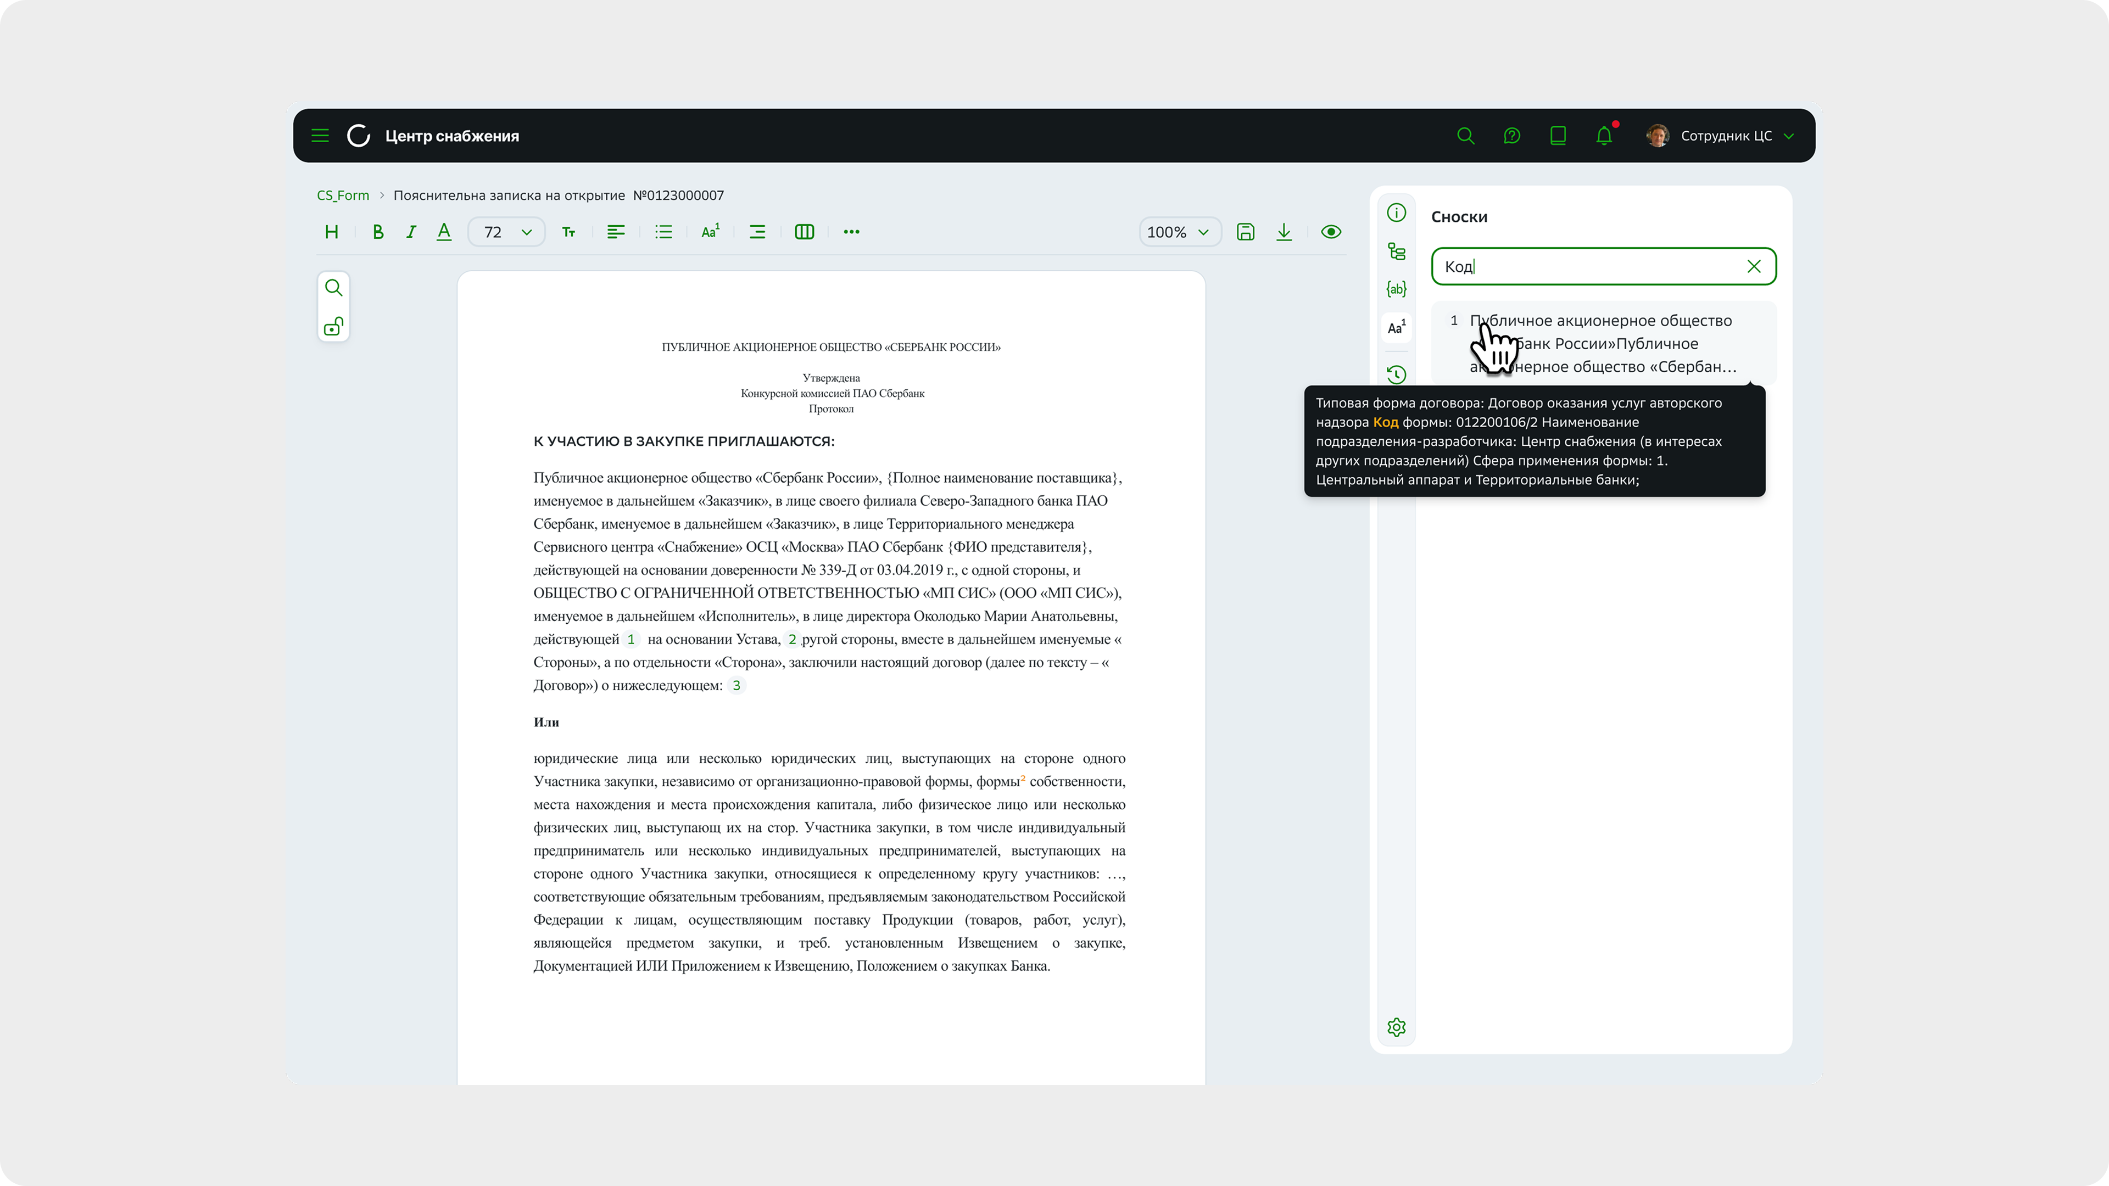Open the document structure tree tab

(x=1396, y=251)
